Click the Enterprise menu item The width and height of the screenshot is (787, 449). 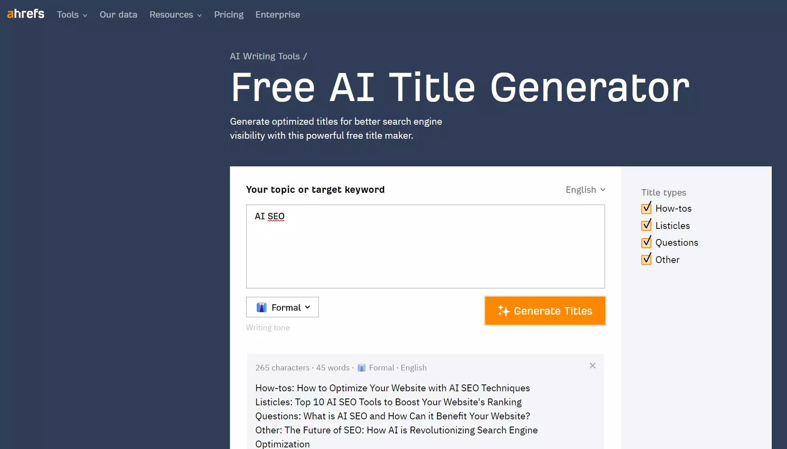(x=278, y=14)
